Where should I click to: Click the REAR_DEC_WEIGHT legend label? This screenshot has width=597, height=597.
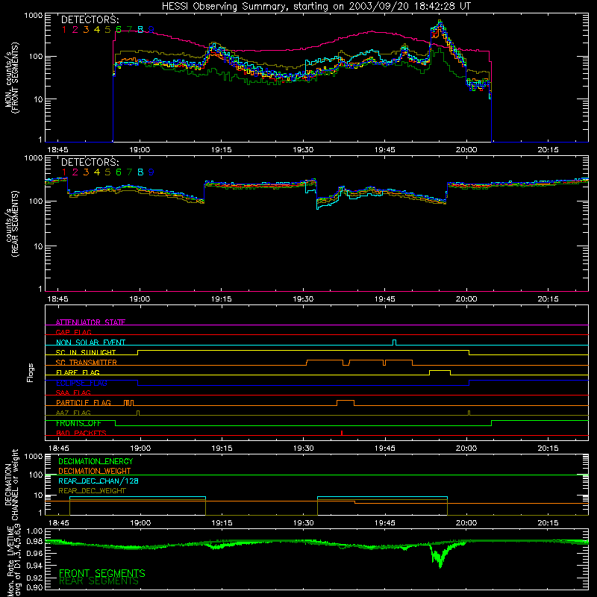[x=92, y=491]
